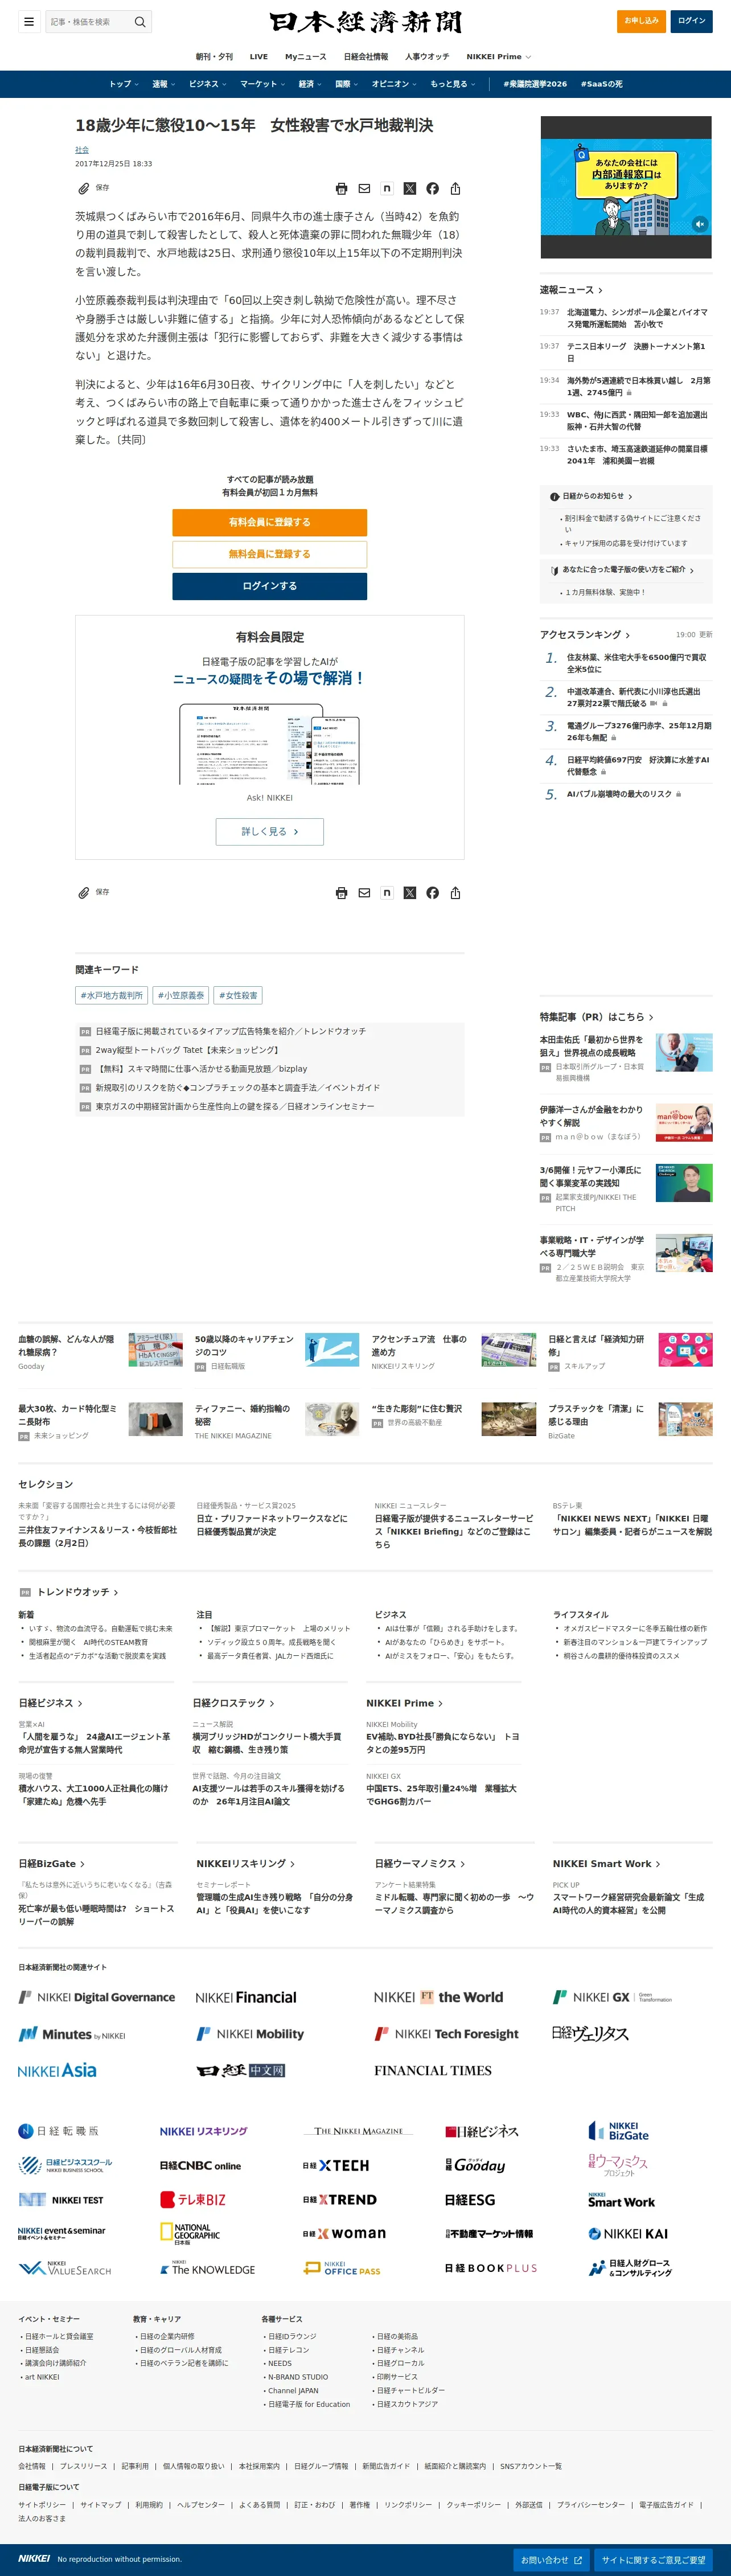Image resolution: width=731 pixels, height=2576 pixels.
Task: Email the article via the bottom share bar
Action: point(364,892)
